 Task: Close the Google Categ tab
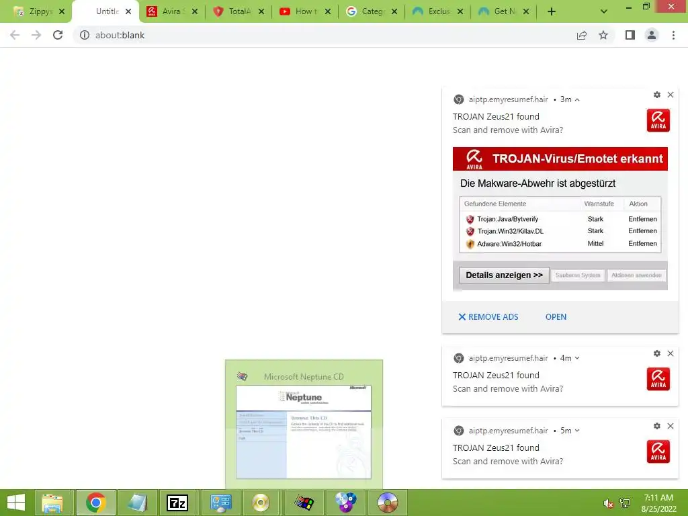[x=394, y=11]
